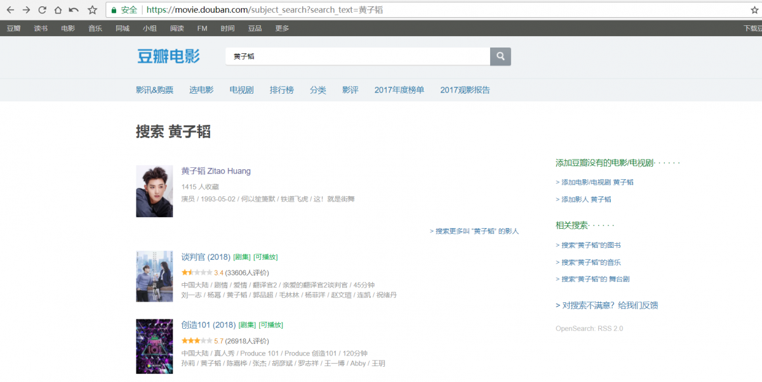Click the OpenSearch: RSS 2.0 text
This screenshot has width=762, height=382.
[589, 329]
